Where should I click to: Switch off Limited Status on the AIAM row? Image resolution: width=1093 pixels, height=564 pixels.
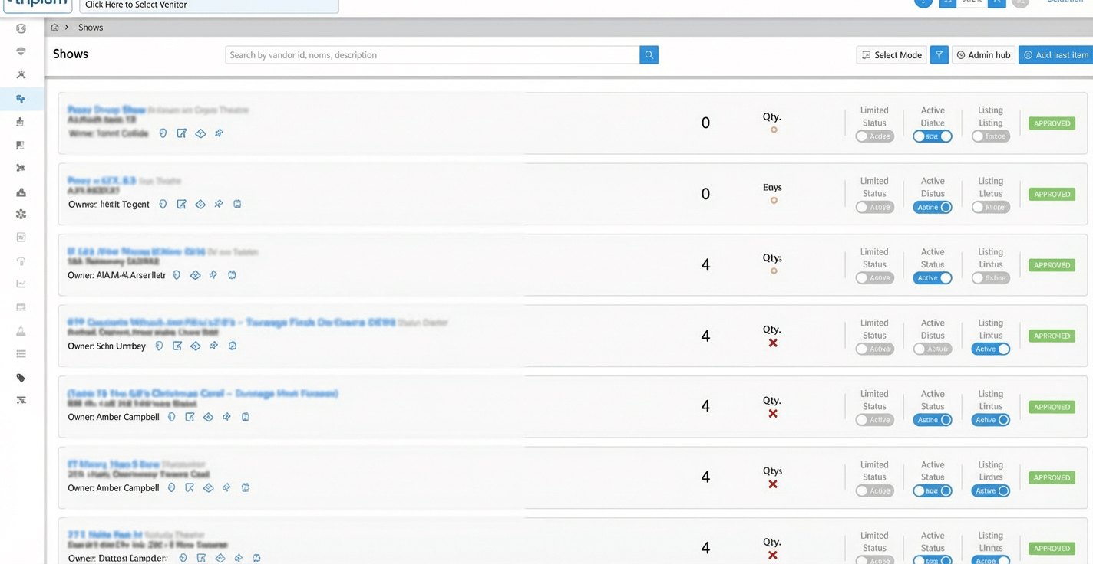(x=874, y=277)
